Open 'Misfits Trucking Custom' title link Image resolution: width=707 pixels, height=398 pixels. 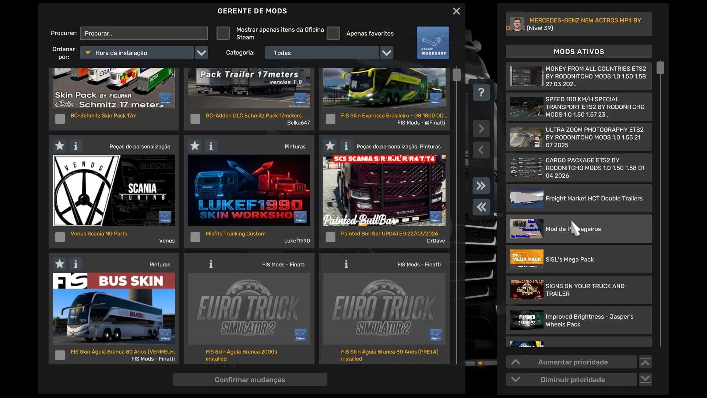(236, 234)
